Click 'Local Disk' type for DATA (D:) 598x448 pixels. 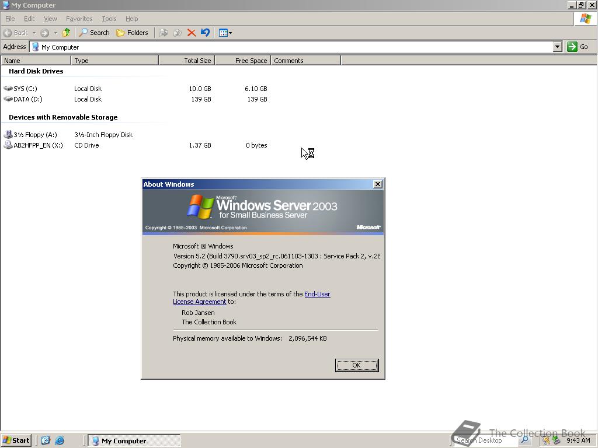tap(88, 99)
